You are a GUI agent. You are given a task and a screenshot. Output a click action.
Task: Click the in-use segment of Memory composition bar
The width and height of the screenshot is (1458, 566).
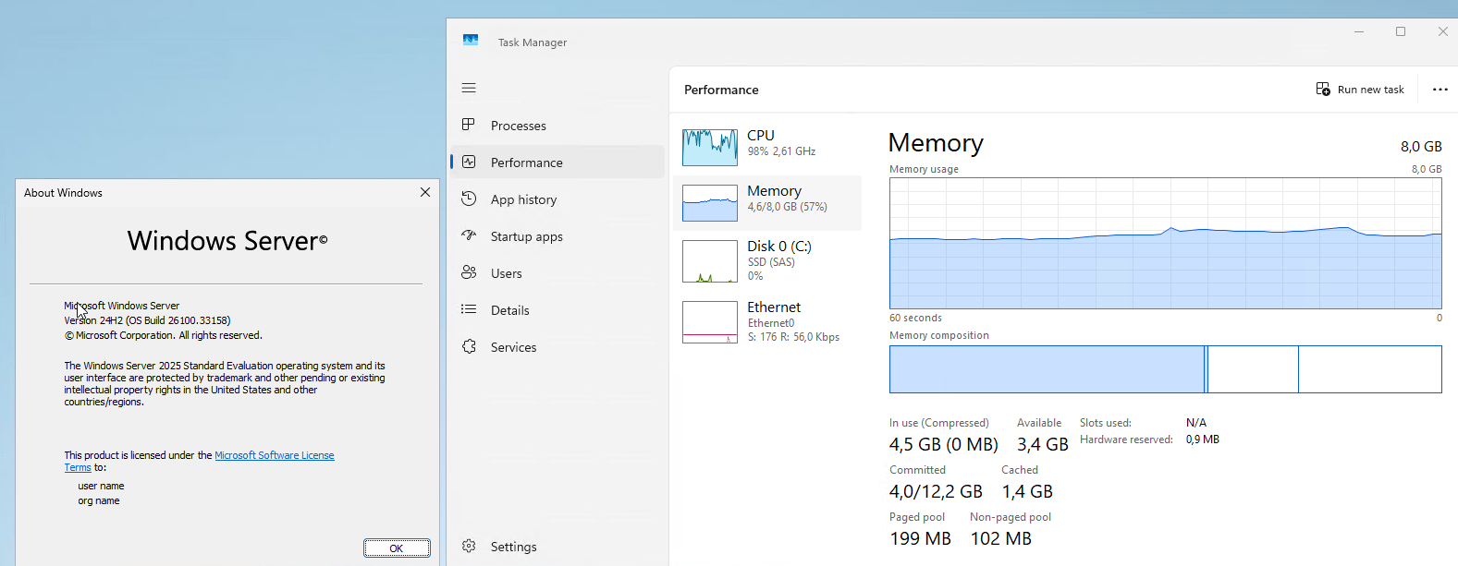1047,369
